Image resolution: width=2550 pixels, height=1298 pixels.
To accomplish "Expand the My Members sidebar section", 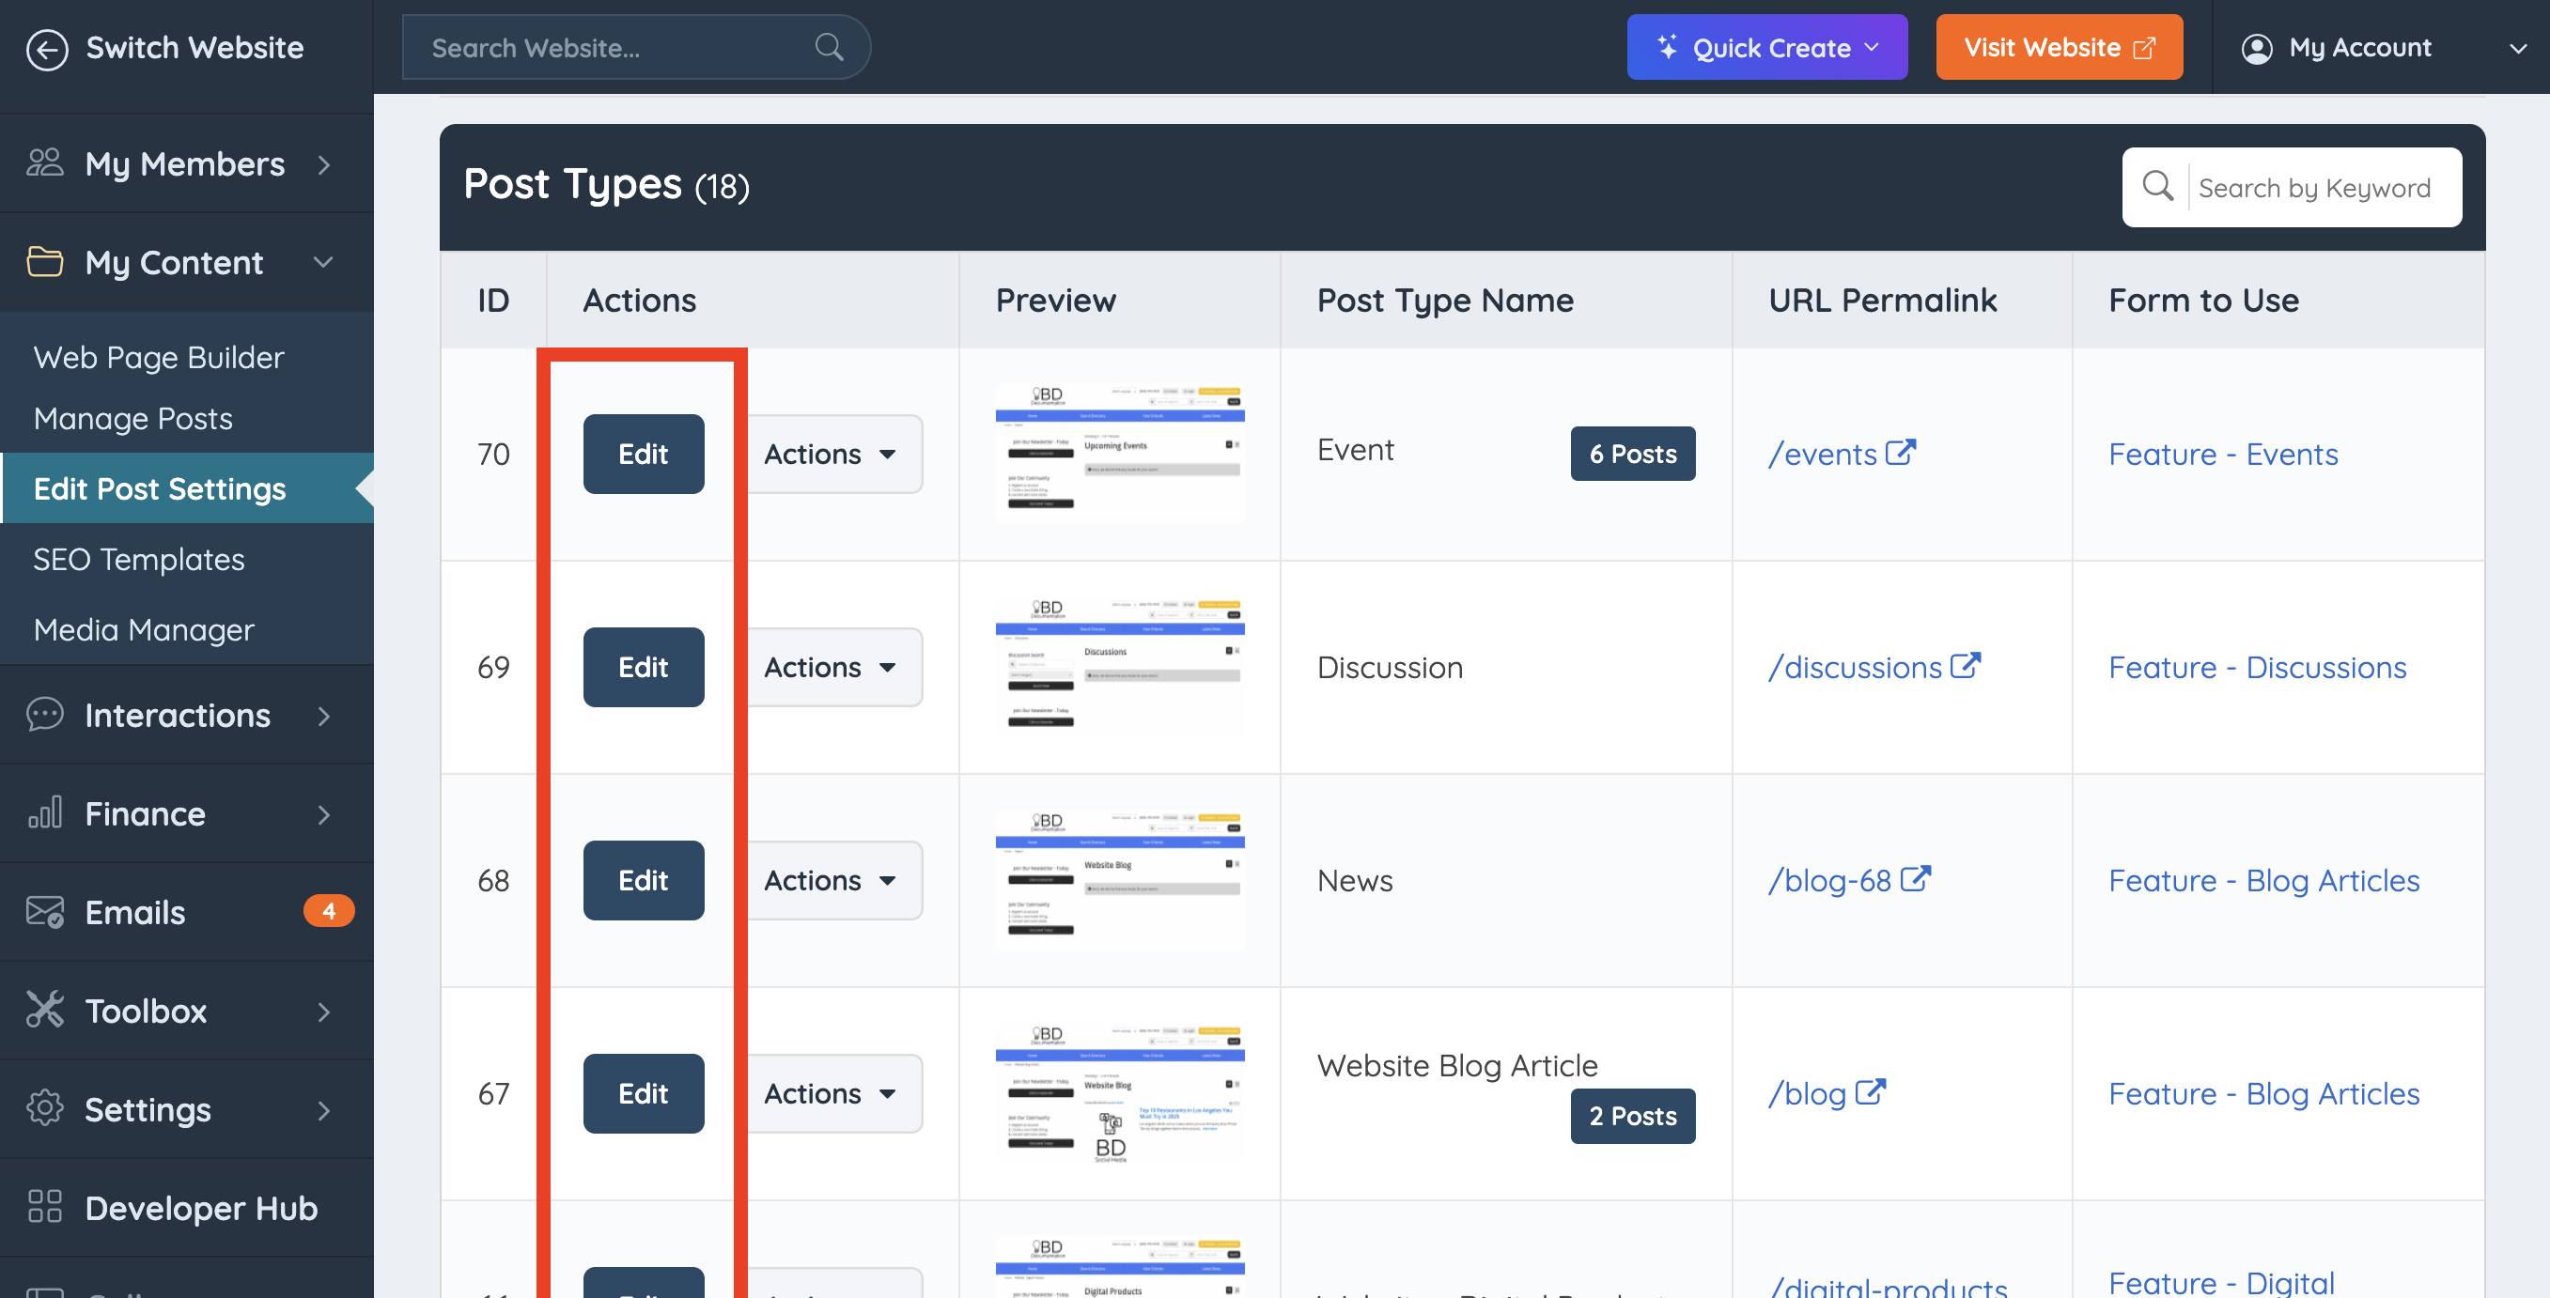I will (x=186, y=164).
